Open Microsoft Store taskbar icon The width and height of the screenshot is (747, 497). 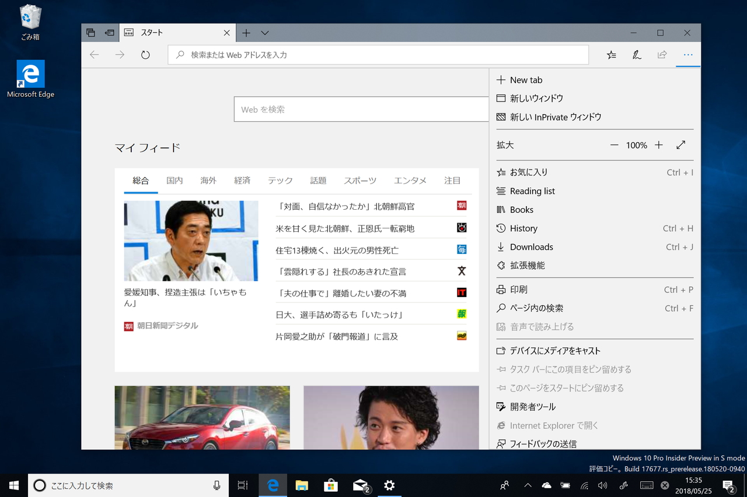click(x=331, y=485)
